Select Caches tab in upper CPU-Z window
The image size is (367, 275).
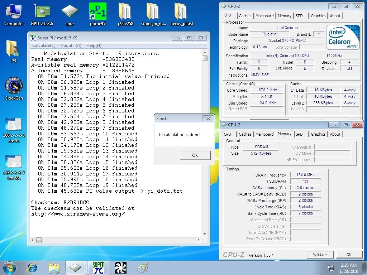pyautogui.click(x=245, y=16)
